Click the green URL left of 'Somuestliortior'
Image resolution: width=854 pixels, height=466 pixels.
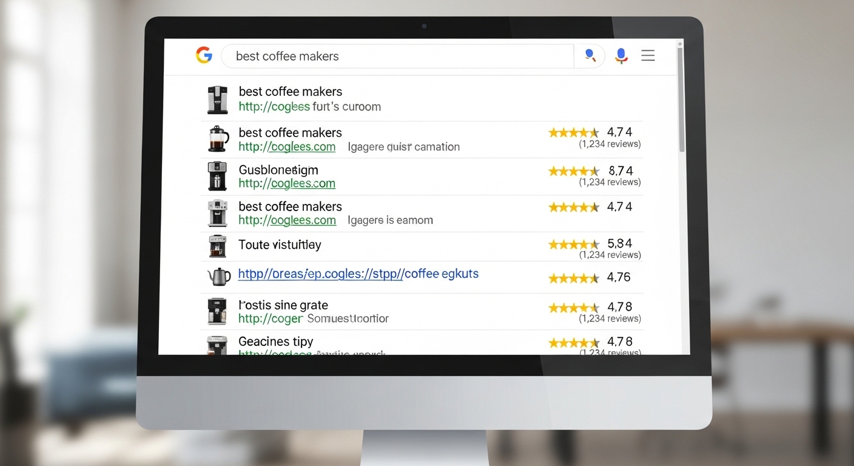(271, 319)
